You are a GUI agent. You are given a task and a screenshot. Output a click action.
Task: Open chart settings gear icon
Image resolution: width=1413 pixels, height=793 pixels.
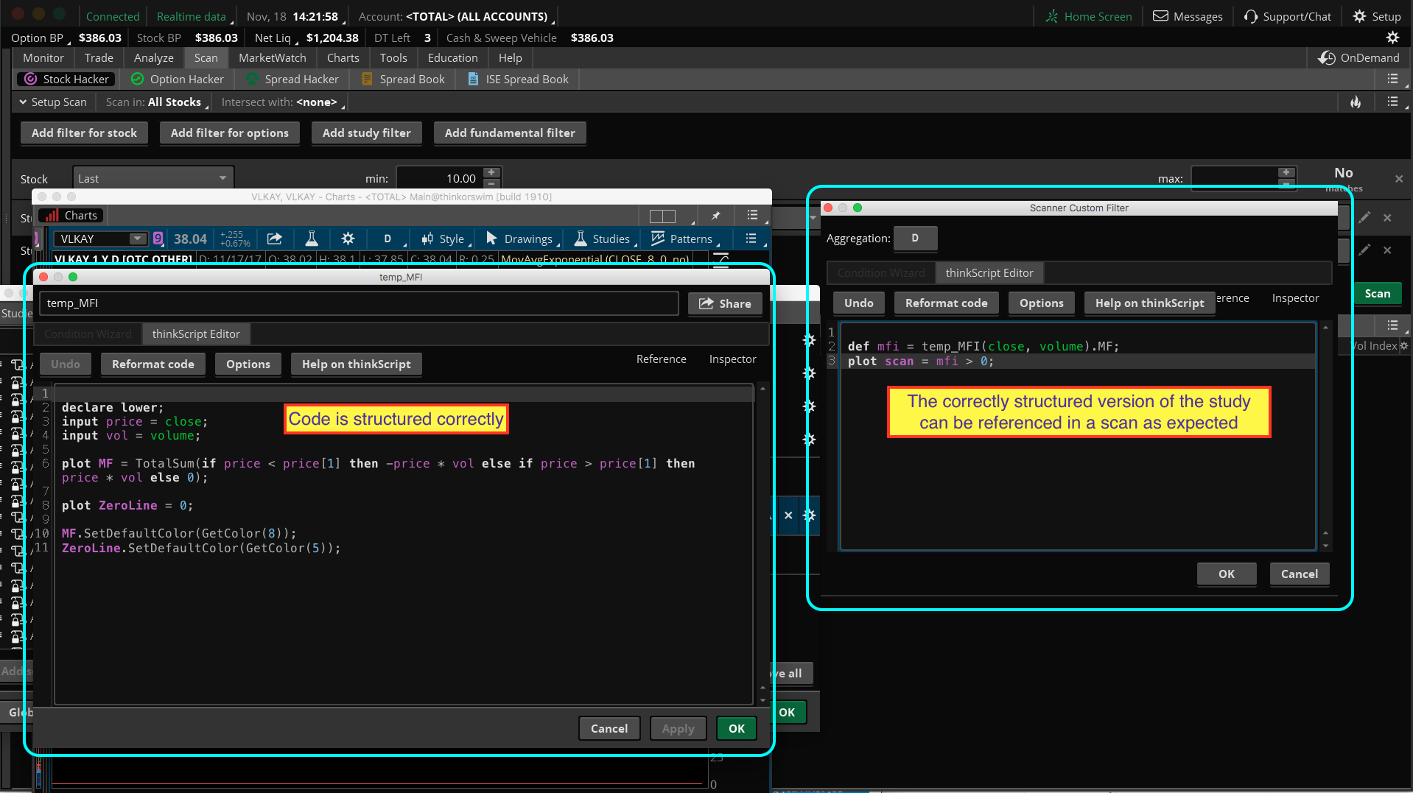click(348, 239)
